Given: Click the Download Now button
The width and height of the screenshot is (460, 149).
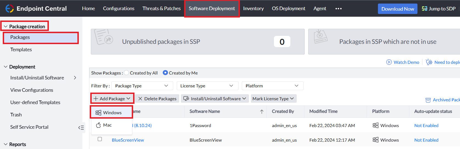Looking at the screenshot, I should coord(397,9).
